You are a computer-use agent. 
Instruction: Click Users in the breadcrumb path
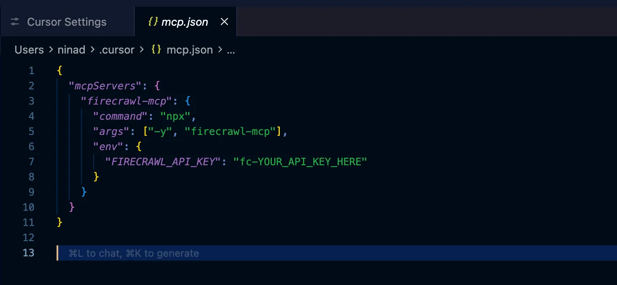(29, 50)
